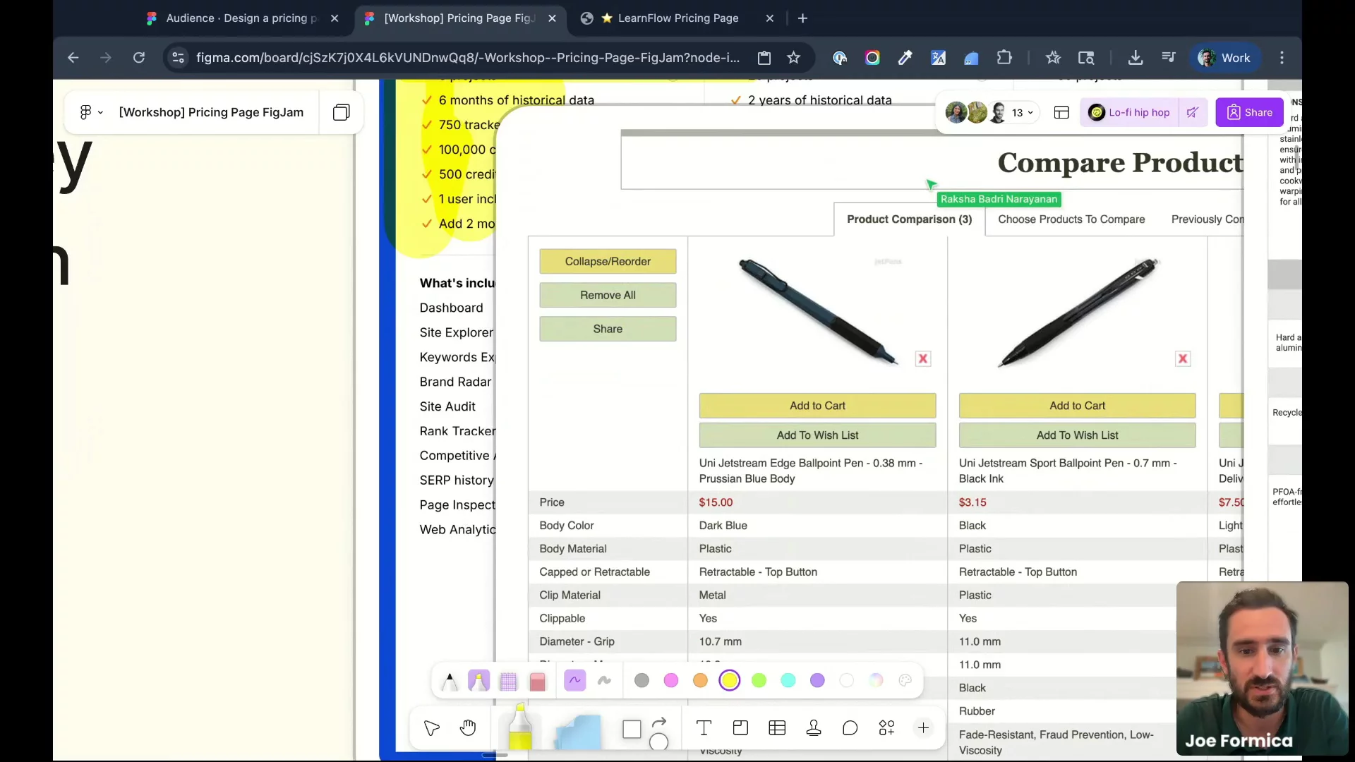Click the Collapse/Reorder button

click(608, 262)
